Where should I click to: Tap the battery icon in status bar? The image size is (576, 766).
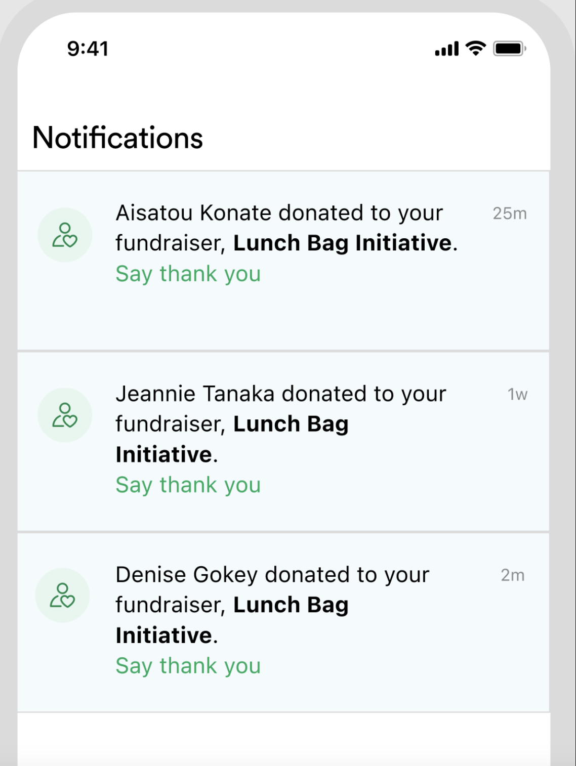click(510, 49)
